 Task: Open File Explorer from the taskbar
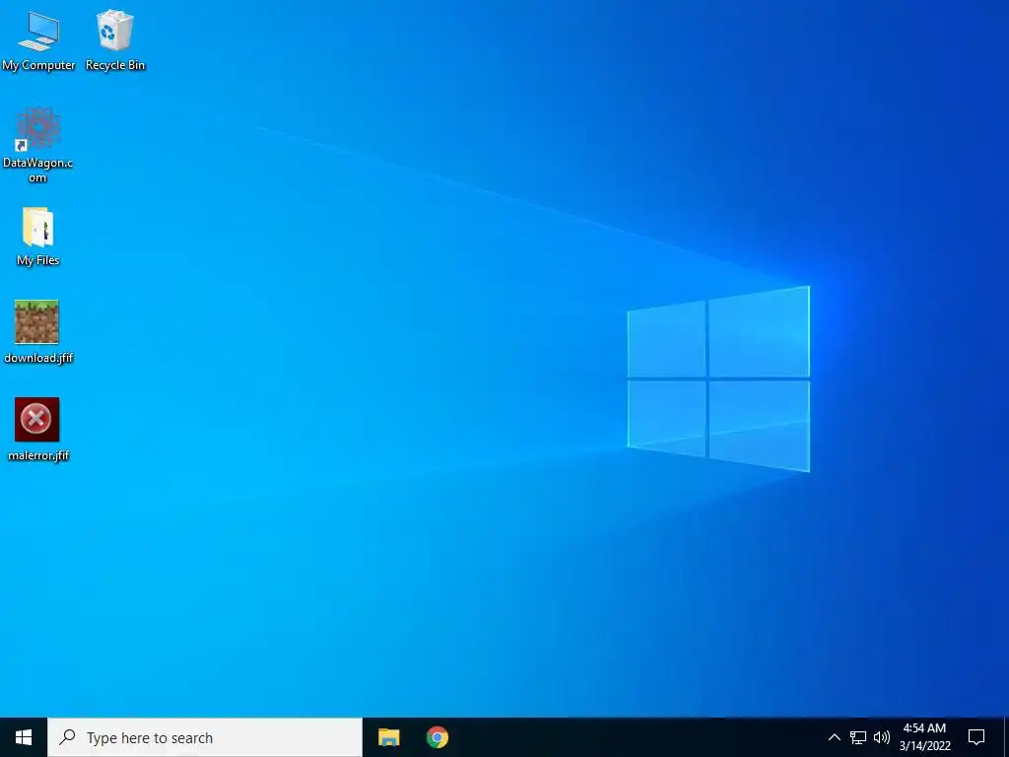(x=388, y=737)
